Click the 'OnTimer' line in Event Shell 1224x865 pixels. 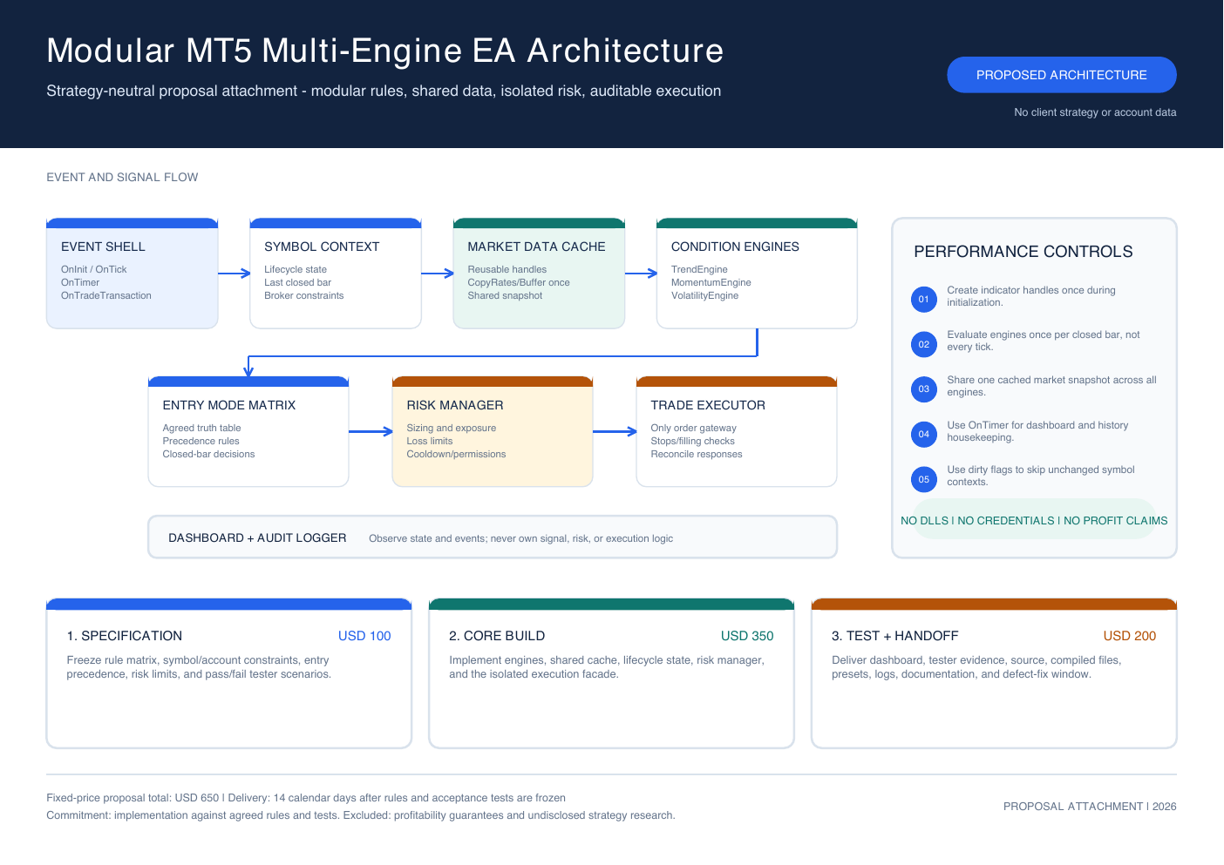pos(80,282)
